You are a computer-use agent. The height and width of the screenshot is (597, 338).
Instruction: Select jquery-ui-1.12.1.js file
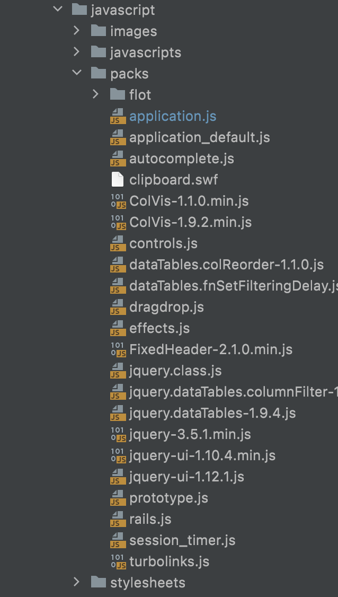point(186,477)
